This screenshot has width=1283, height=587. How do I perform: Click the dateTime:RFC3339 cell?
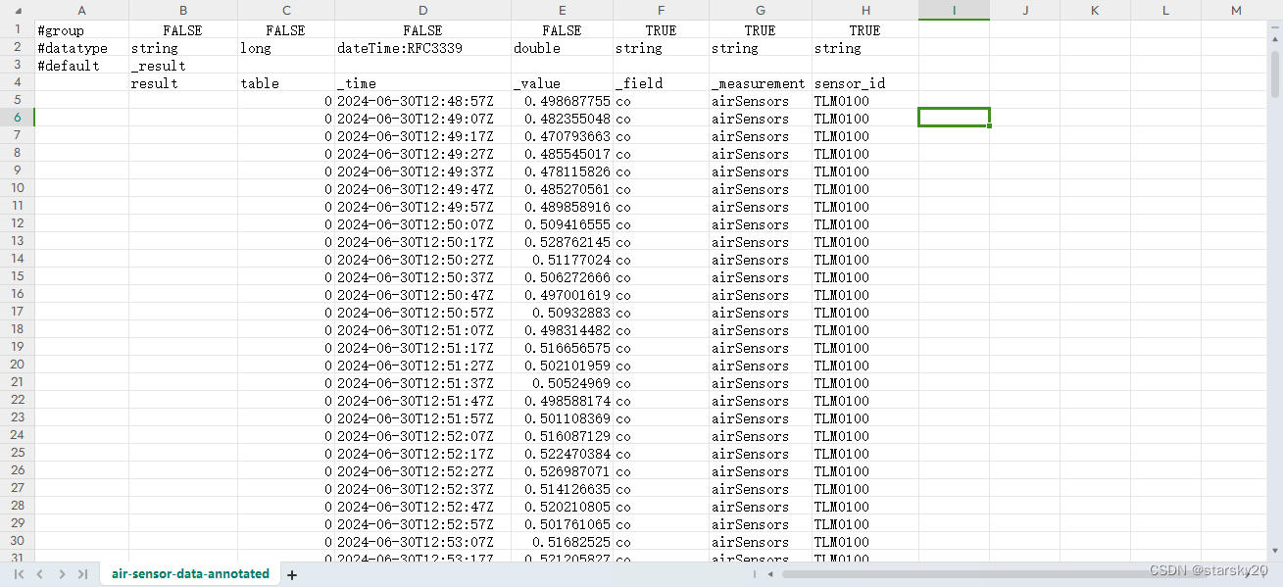click(x=421, y=47)
